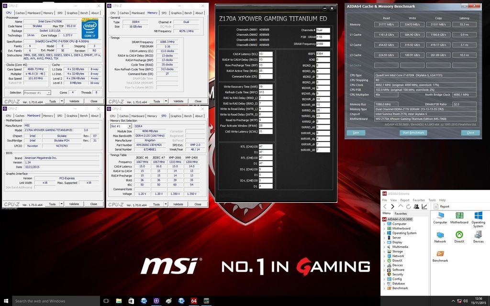Click the users icon in AIDA64 Extreme toolbar
490x306 pixels.
416,207
